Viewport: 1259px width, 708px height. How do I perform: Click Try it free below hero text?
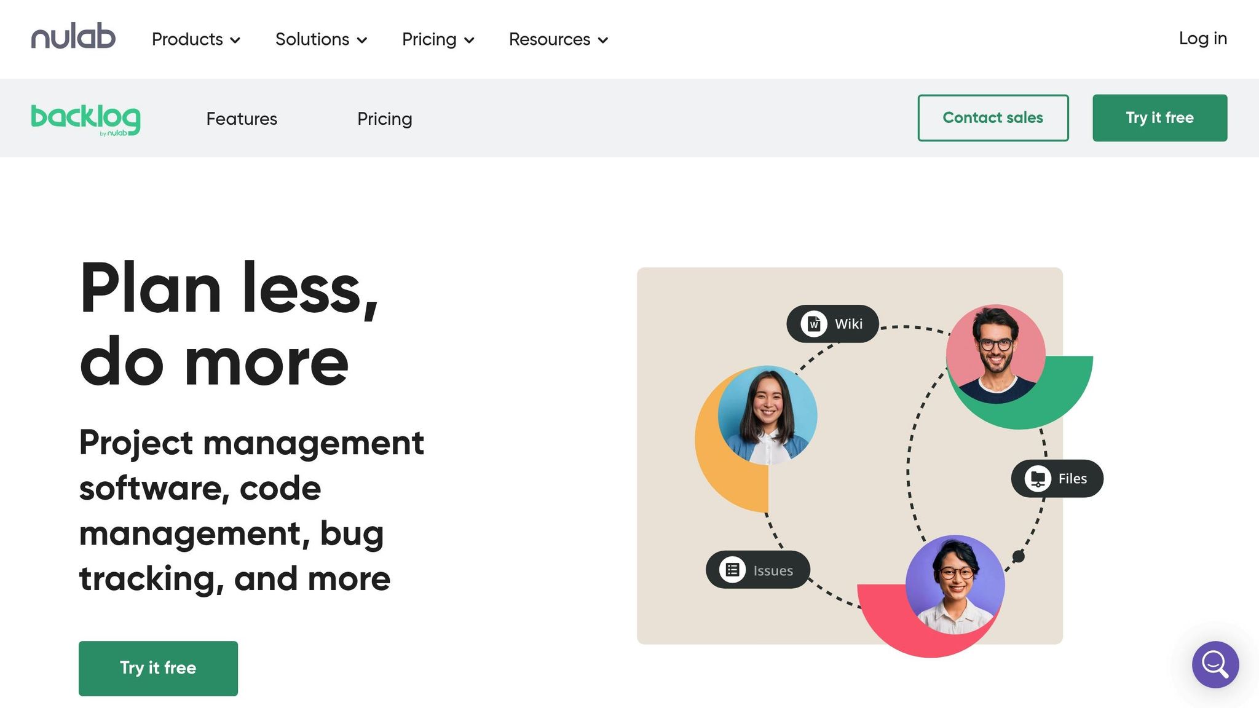tap(158, 668)
